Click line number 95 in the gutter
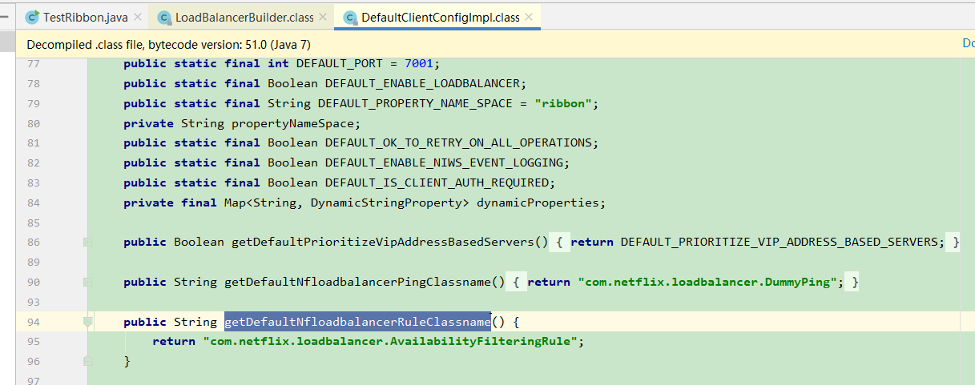The image size is (975, 385). (x=33, y=342)
